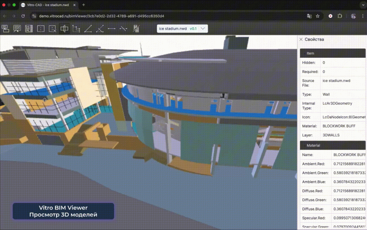
Task: Open the model tree structure panel
Action: [x=6, y=29]
